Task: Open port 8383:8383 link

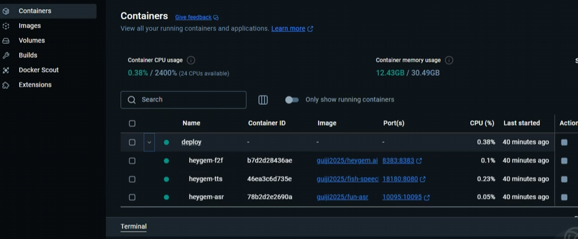Action: point(398,161)
